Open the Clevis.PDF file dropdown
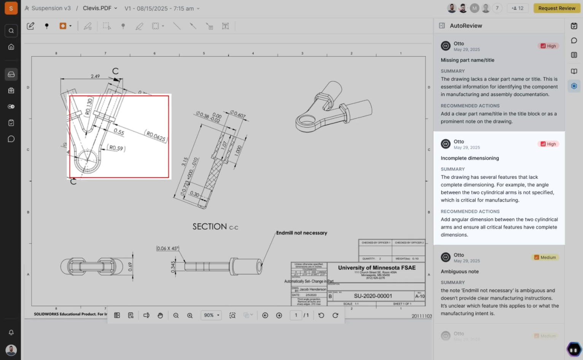The width and height of the screenshot is (583, 360). [x=100, y=8]
